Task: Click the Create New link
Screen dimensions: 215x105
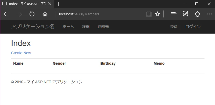Action: (21, 53)
